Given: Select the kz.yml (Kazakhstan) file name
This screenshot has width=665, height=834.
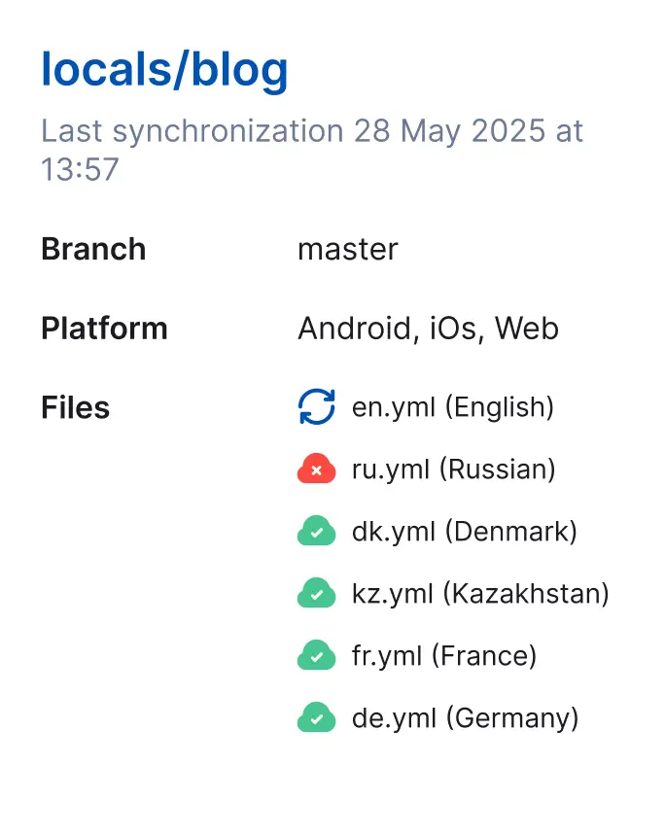Looking at the screenshot, I should 480,594.
